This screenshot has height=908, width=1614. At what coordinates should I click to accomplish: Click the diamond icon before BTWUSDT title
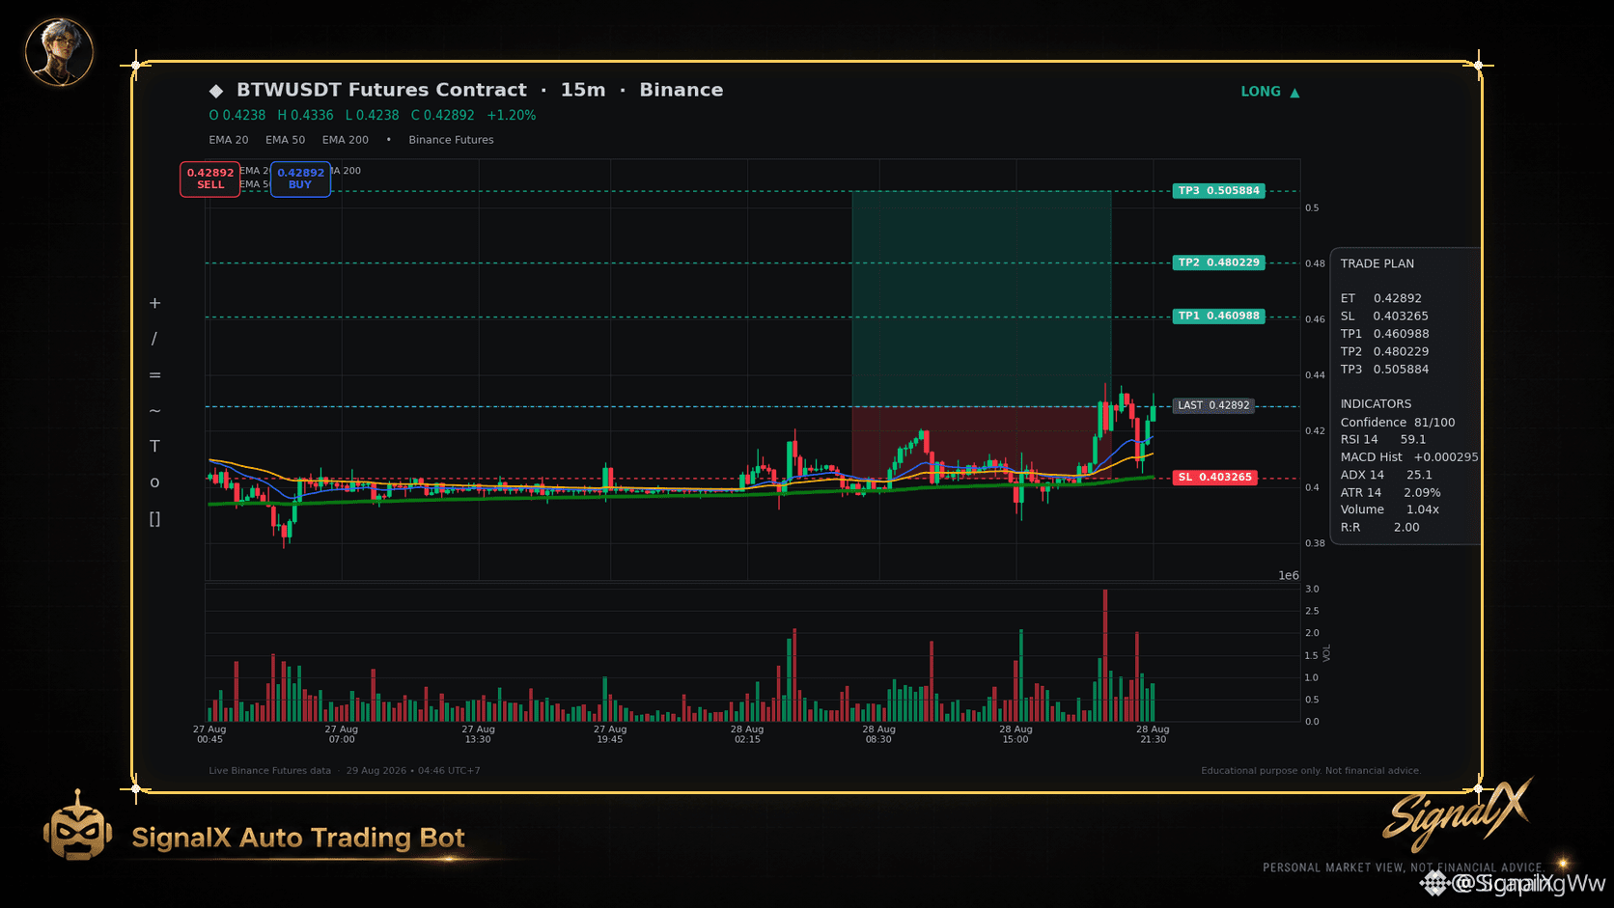point(216,91)
